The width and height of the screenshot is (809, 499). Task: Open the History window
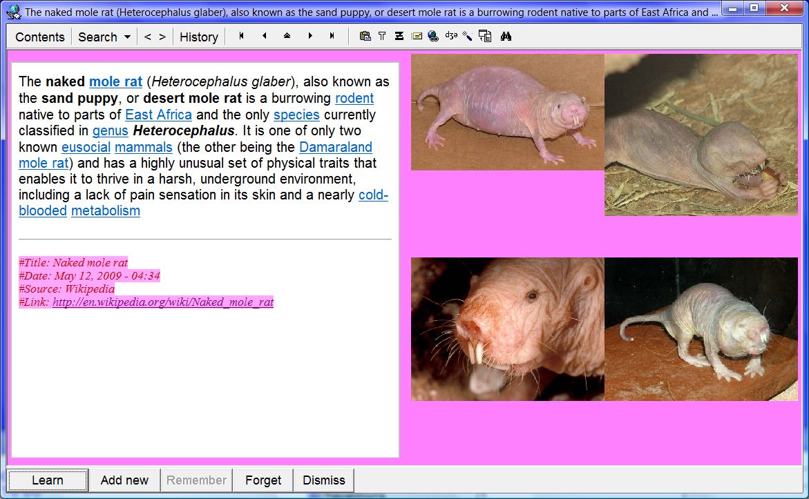click(x=198, y=37)
